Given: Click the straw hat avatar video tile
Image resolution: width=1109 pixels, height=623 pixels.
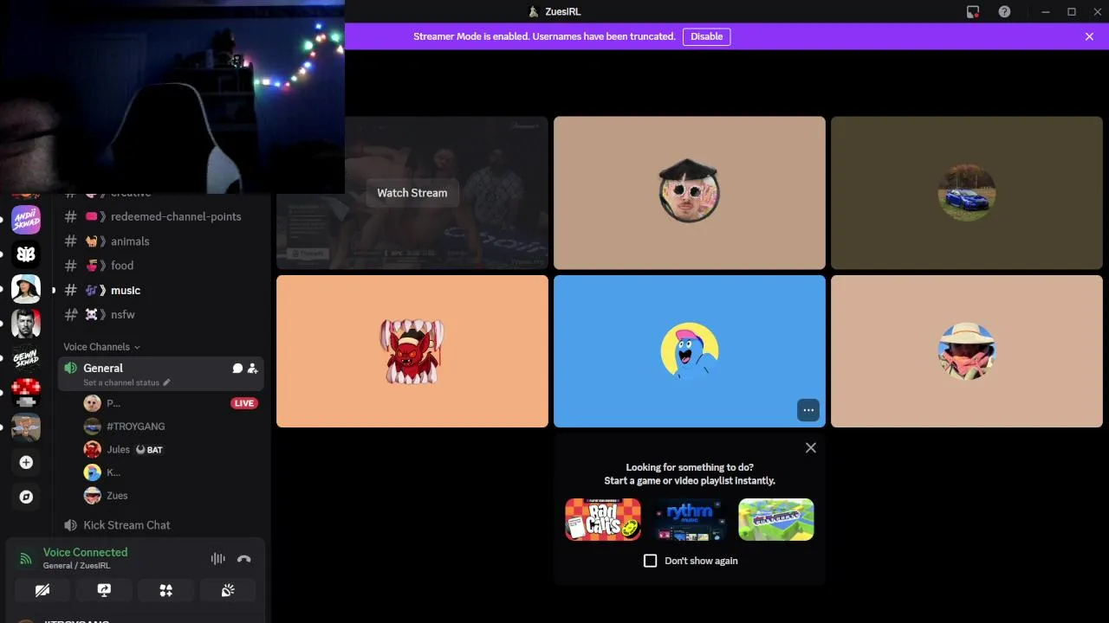Looking at the screenshot, I should point(967,351).
